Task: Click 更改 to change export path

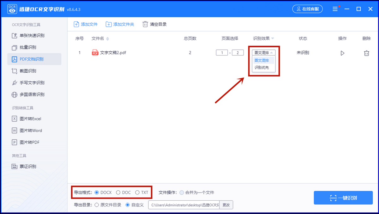Action: click(226, 205)
